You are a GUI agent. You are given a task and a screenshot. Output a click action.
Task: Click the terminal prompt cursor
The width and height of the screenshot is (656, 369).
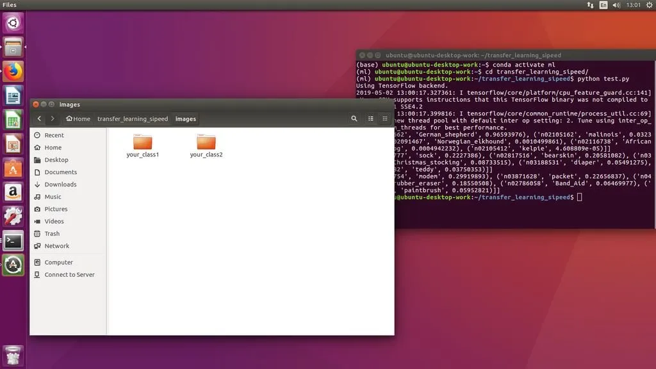pyautogui.click(x=579, y=197)
